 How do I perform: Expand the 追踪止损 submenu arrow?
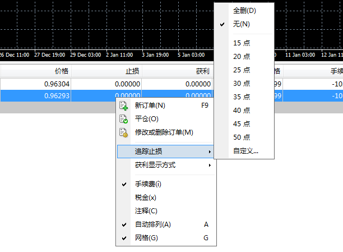210,152
